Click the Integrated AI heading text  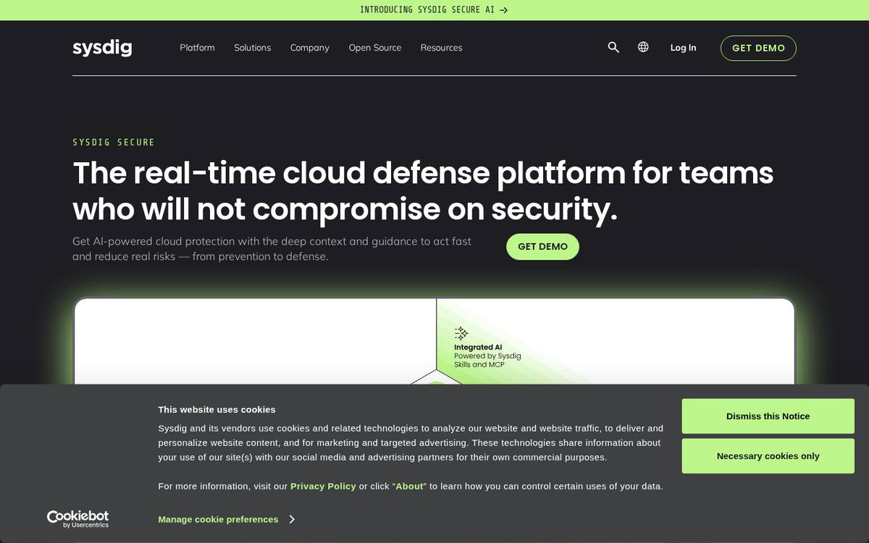pos(478,348)
